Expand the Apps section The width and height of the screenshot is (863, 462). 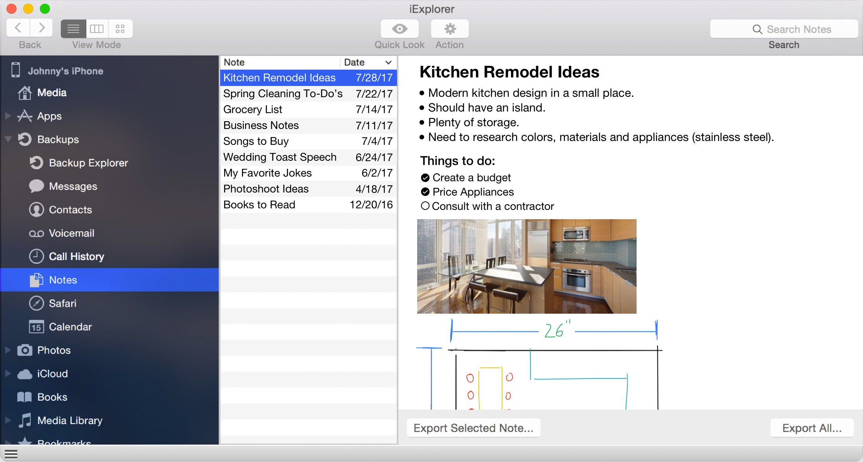8,116
